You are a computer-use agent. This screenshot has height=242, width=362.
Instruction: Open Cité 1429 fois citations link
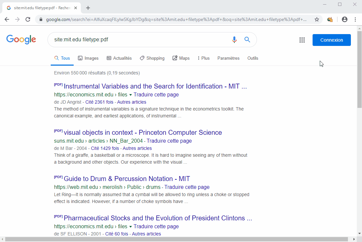105,148
